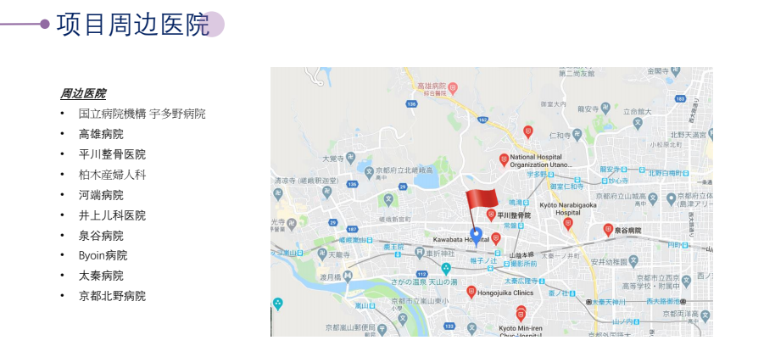Image resolution: width=764 pixels, height=357 pixels.
Task: Click the Kyoto Min-iren Chuo Hospital pin
Action: point(521,314)
